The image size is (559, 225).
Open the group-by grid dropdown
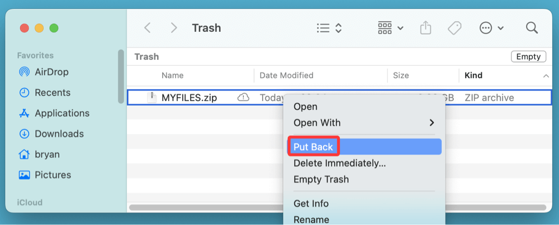pyautogui.click(x=390, y=28)
